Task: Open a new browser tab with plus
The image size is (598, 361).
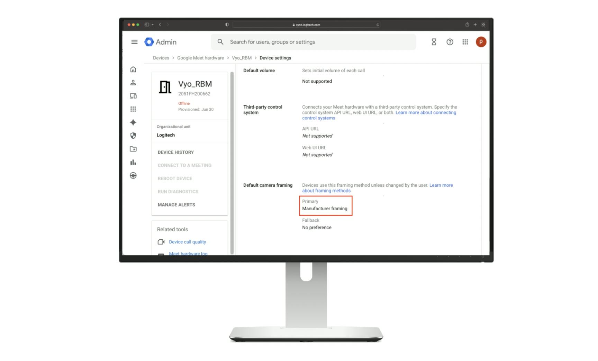Action: (x=475, y=25)
